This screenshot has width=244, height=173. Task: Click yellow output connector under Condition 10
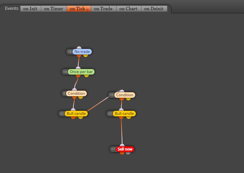tap(128, 99)
